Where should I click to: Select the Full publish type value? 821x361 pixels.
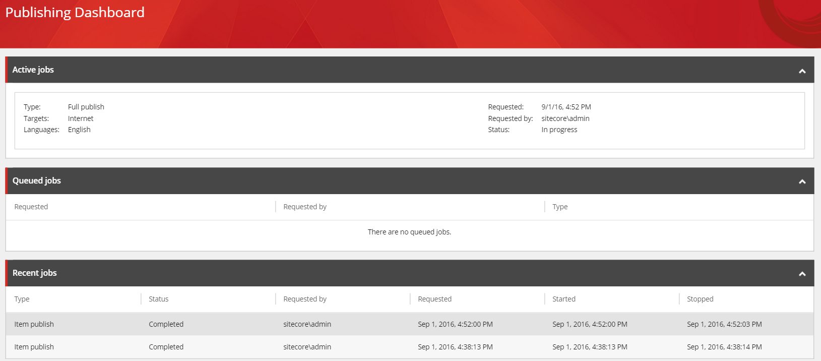point(86,107)
